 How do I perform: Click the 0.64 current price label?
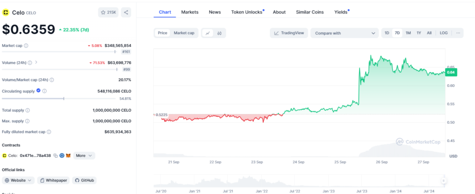[x=451, y=72]
